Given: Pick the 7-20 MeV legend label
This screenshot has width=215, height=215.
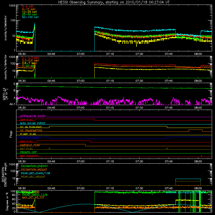Looking at the screenshot, I should (x=28, y=66).
